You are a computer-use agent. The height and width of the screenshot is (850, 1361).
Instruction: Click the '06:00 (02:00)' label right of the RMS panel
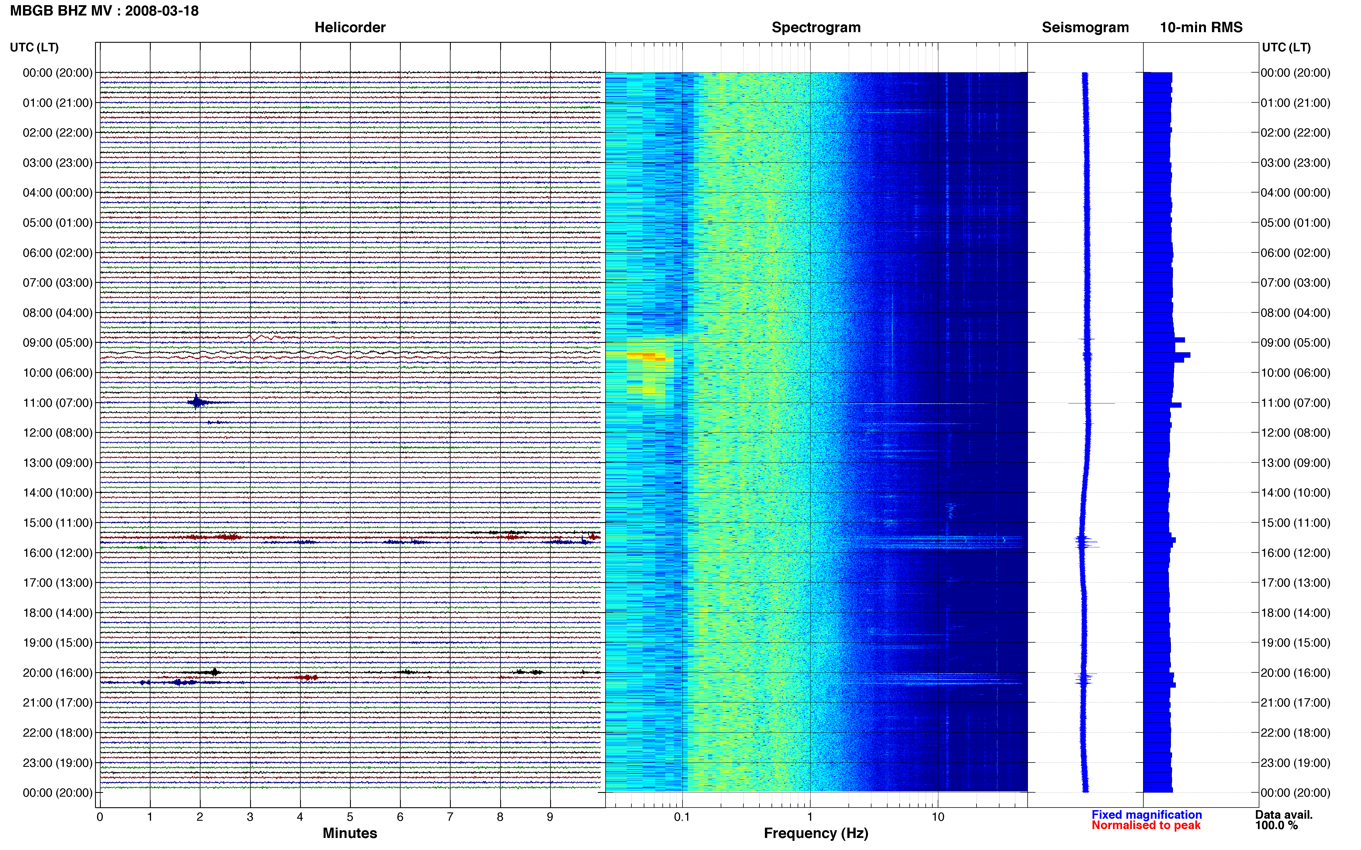1295,253
